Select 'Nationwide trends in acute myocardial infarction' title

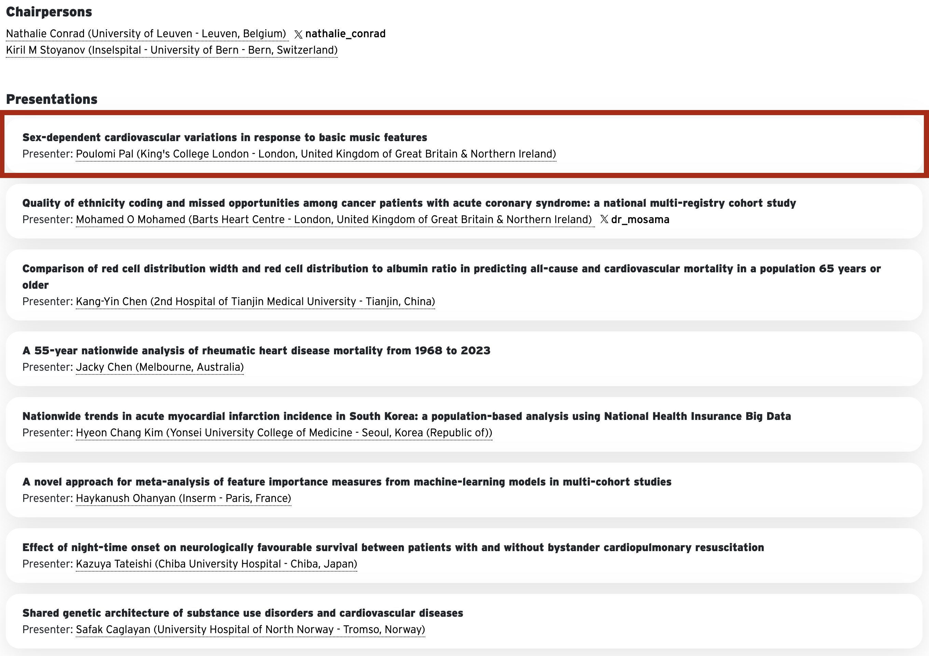[x=407, y=416]
